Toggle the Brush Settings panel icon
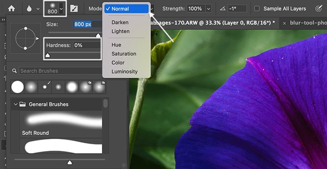Image resolution: width=327 pixels, height=169 pixels. click(x=74, y=8)
